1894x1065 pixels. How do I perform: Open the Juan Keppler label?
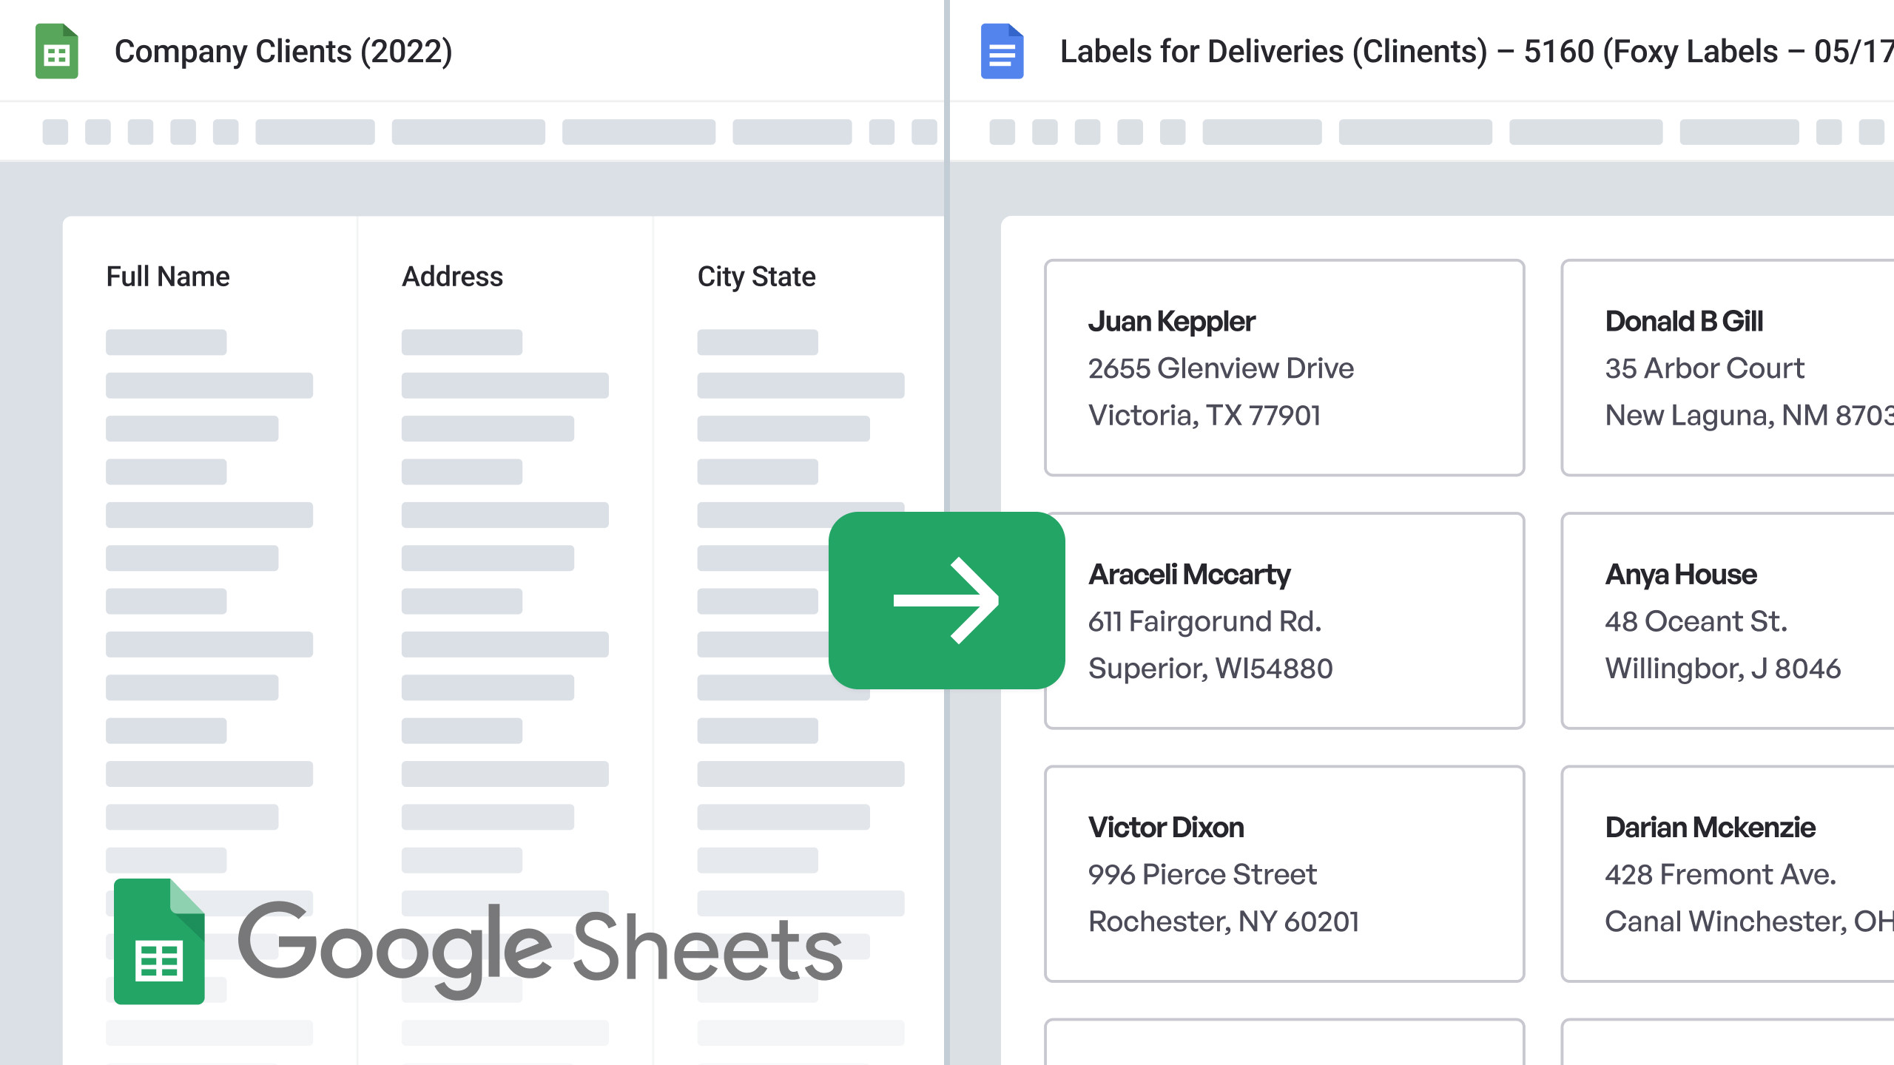click(x=1284, y=368)
